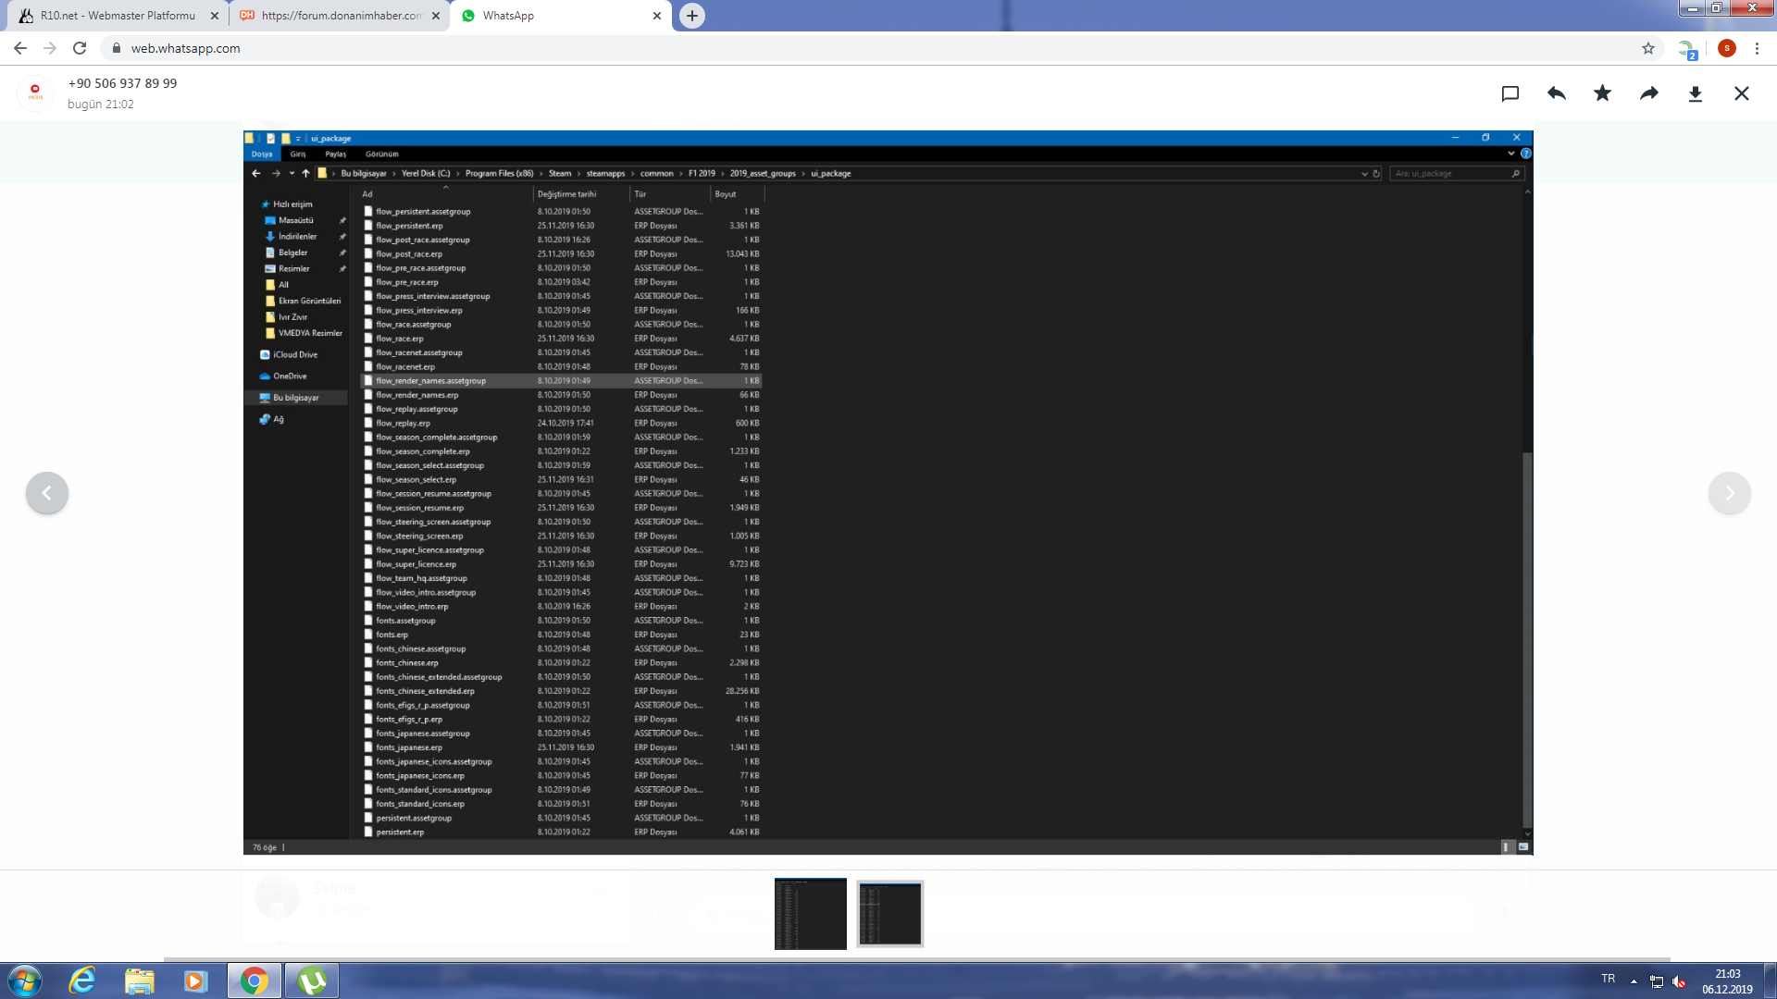The image size is (1777, 999).
Task: Switch to the forum.donanimhaber.com tab
Action: (340, 16)
